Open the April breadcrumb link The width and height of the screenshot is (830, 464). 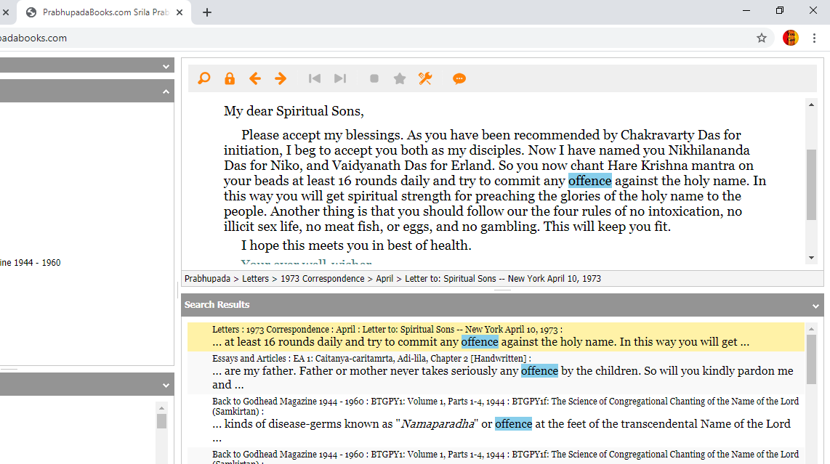(x=384, y=279)
